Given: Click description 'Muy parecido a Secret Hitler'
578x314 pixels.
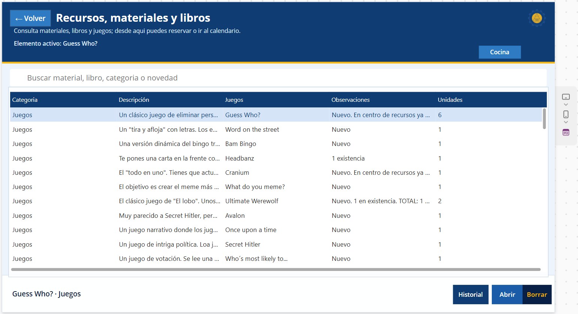Looking at the screenshot, I should [x=168, y=216].
